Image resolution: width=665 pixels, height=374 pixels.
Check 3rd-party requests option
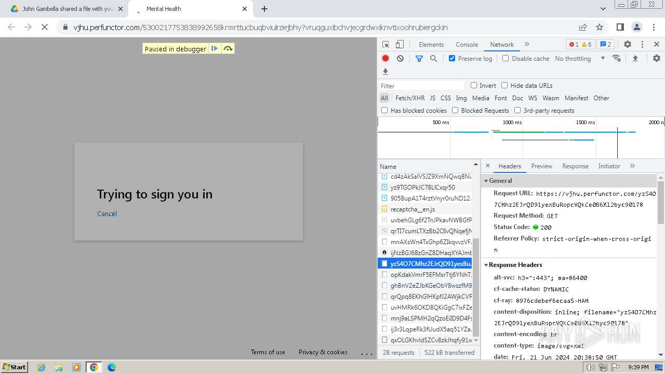[517, 110]
